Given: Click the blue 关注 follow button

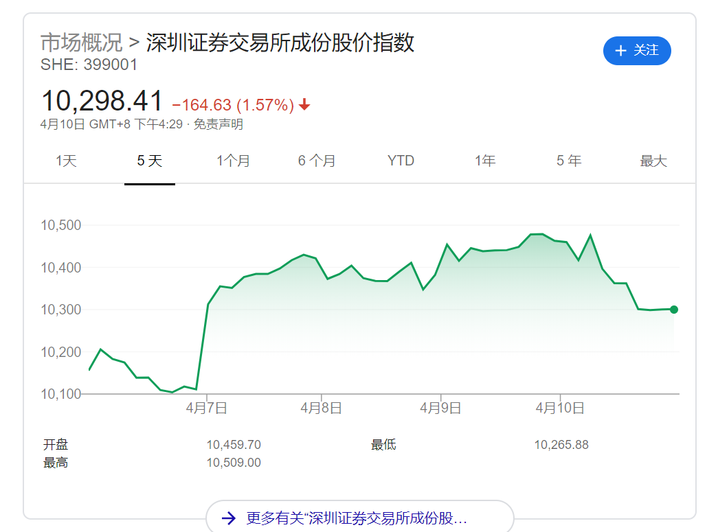Looking at the screenshot, I should (x=636, y=51).
